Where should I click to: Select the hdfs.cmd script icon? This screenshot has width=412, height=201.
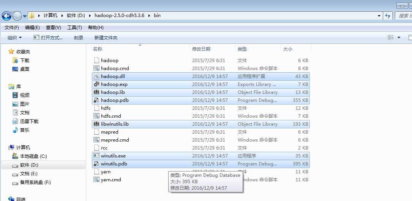tap(96, 116)
